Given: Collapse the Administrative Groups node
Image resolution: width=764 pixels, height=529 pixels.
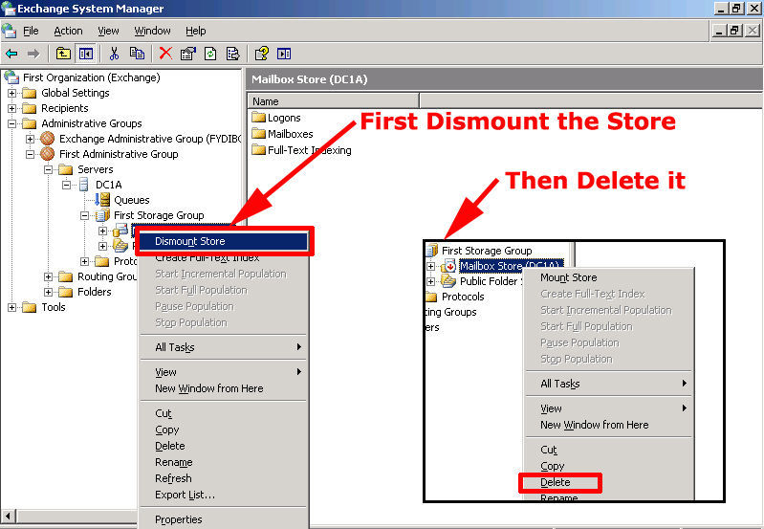Looking at the screenshot, I should coord(11,123).
